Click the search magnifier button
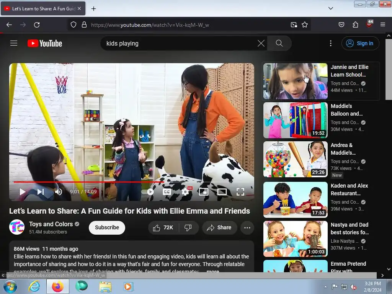Screen dimensions: 392x294 pyautogui.click(x=279, y=43)
